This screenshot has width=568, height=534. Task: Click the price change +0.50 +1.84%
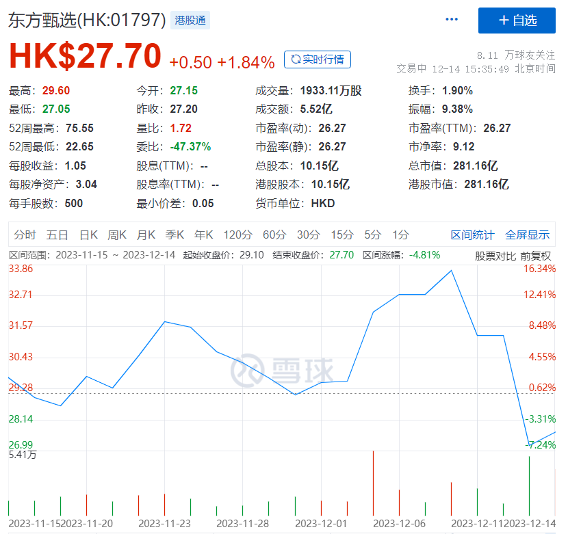click(222, 62)
